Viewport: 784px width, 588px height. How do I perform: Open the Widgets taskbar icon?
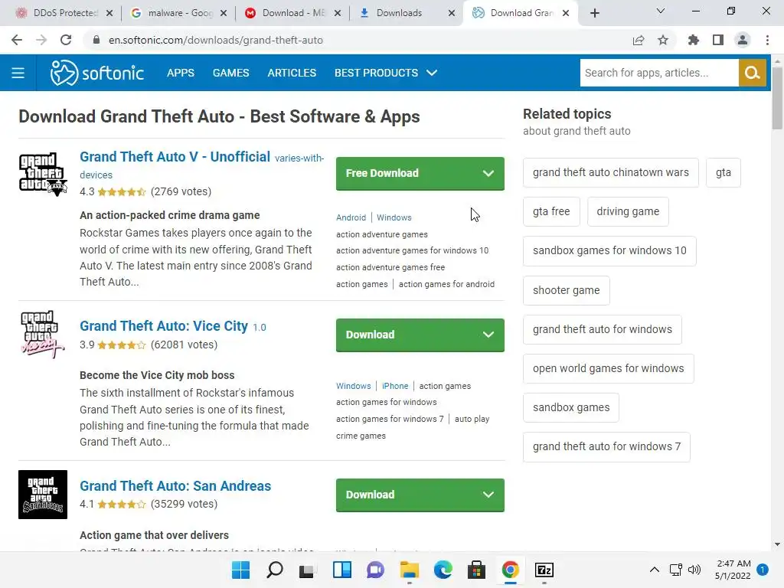342,570
